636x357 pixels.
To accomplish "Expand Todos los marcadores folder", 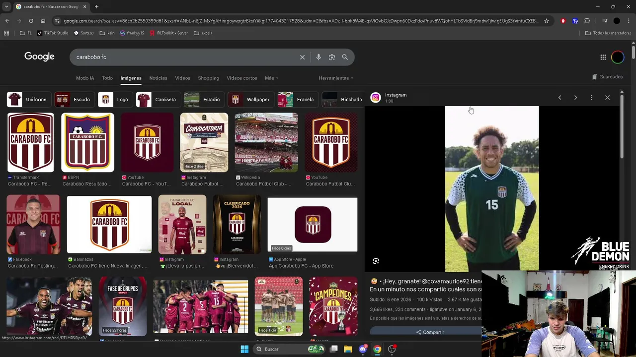I will [x=608, y=33].
